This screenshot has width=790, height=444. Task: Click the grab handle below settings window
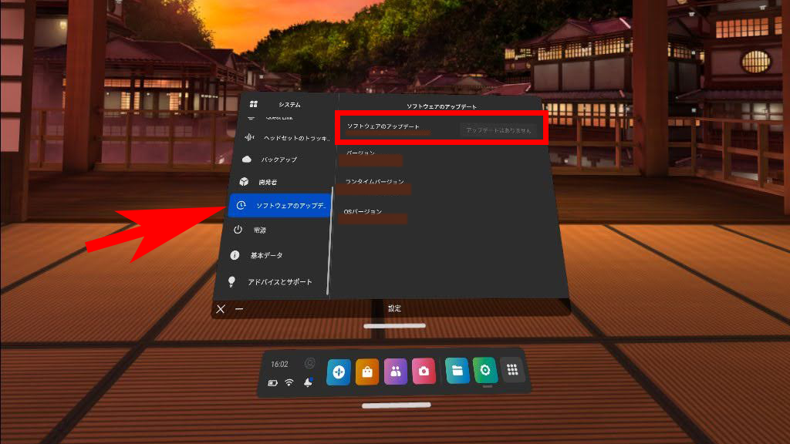coord(394,326)
